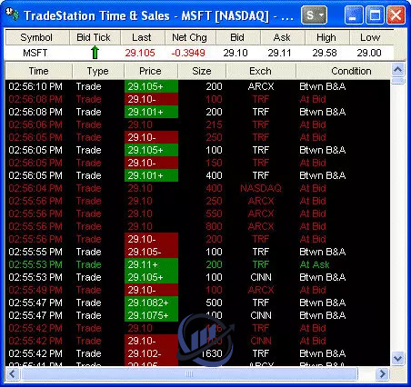Click size 500 in 29.1082+ row
Viewport: 411px width, 387px height.
[214, 303]
